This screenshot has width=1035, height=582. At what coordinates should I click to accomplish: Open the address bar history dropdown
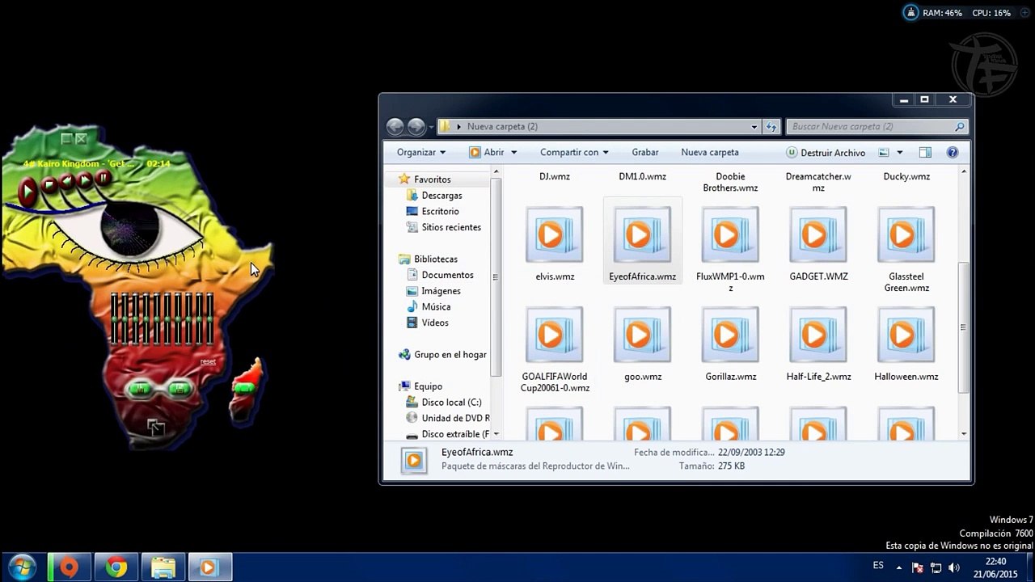754,127
